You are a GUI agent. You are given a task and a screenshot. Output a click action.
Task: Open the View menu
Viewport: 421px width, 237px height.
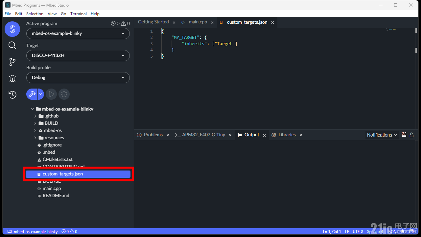[52, 13]
